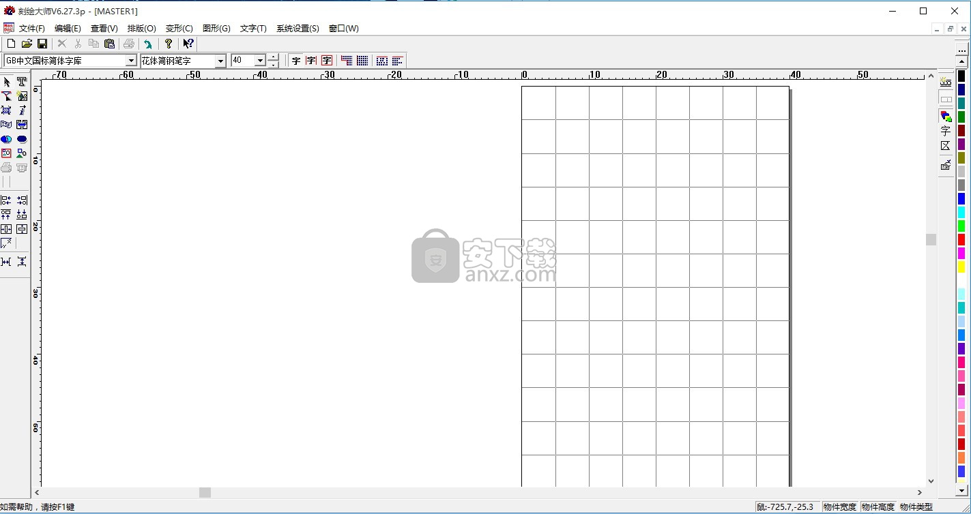
Task: Expand palette with ... button
Action: 962,48
